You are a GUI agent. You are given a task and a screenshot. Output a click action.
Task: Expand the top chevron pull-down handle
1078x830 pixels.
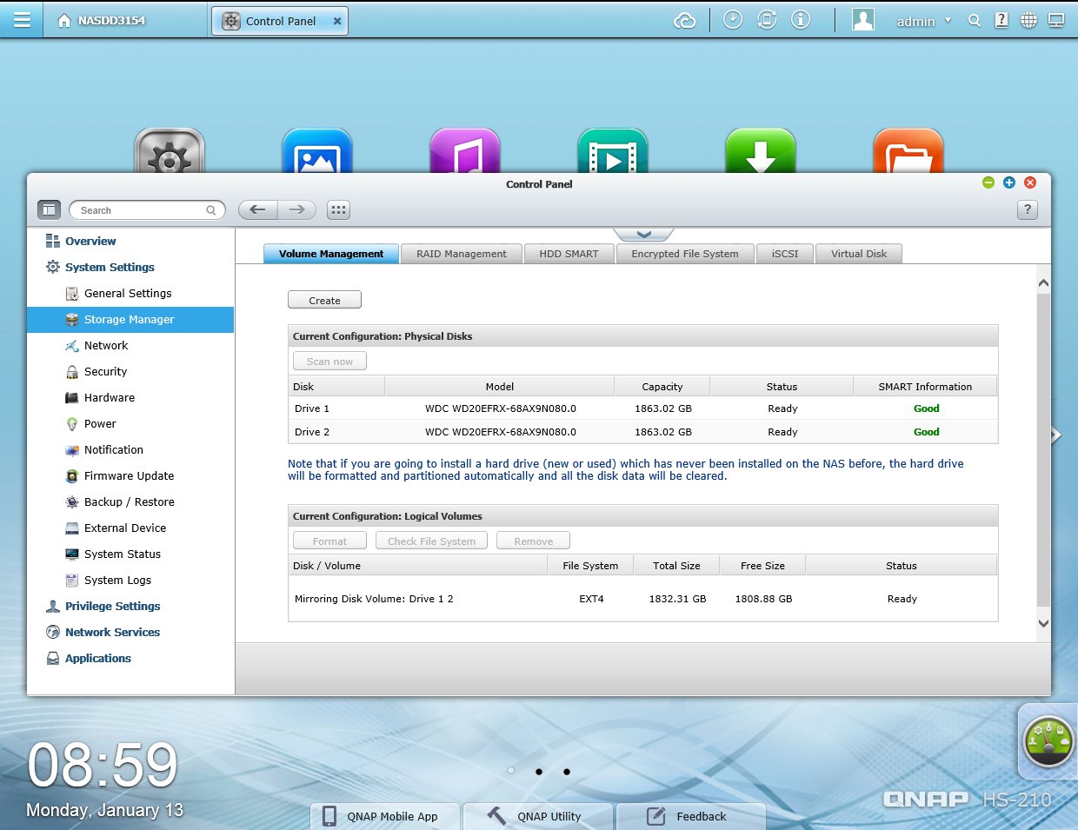(x=643, y=235)
